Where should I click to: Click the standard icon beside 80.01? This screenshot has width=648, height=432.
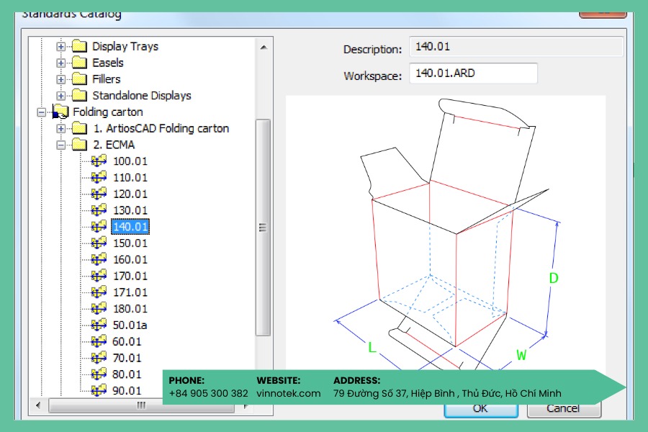(x=99, y=374)
